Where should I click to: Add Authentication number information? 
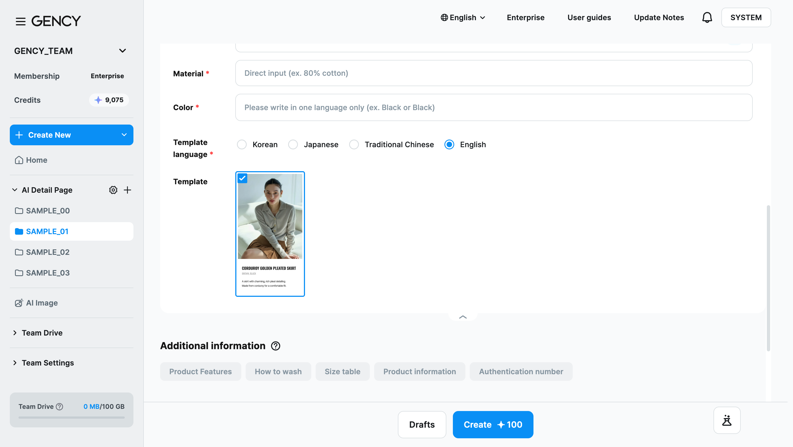coord(521,372)
